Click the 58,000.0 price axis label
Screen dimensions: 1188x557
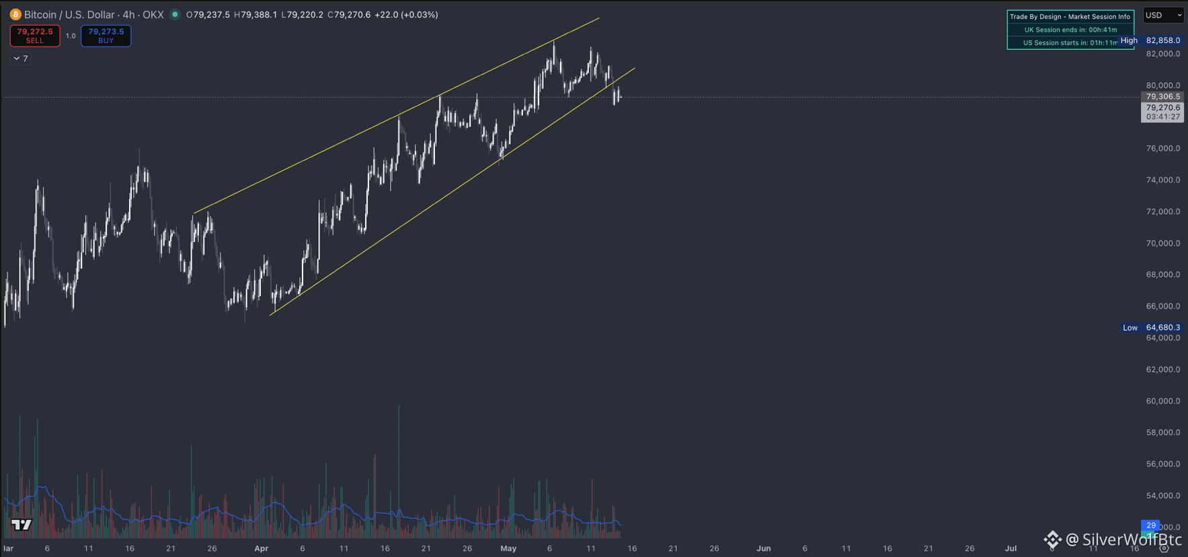1163,433
